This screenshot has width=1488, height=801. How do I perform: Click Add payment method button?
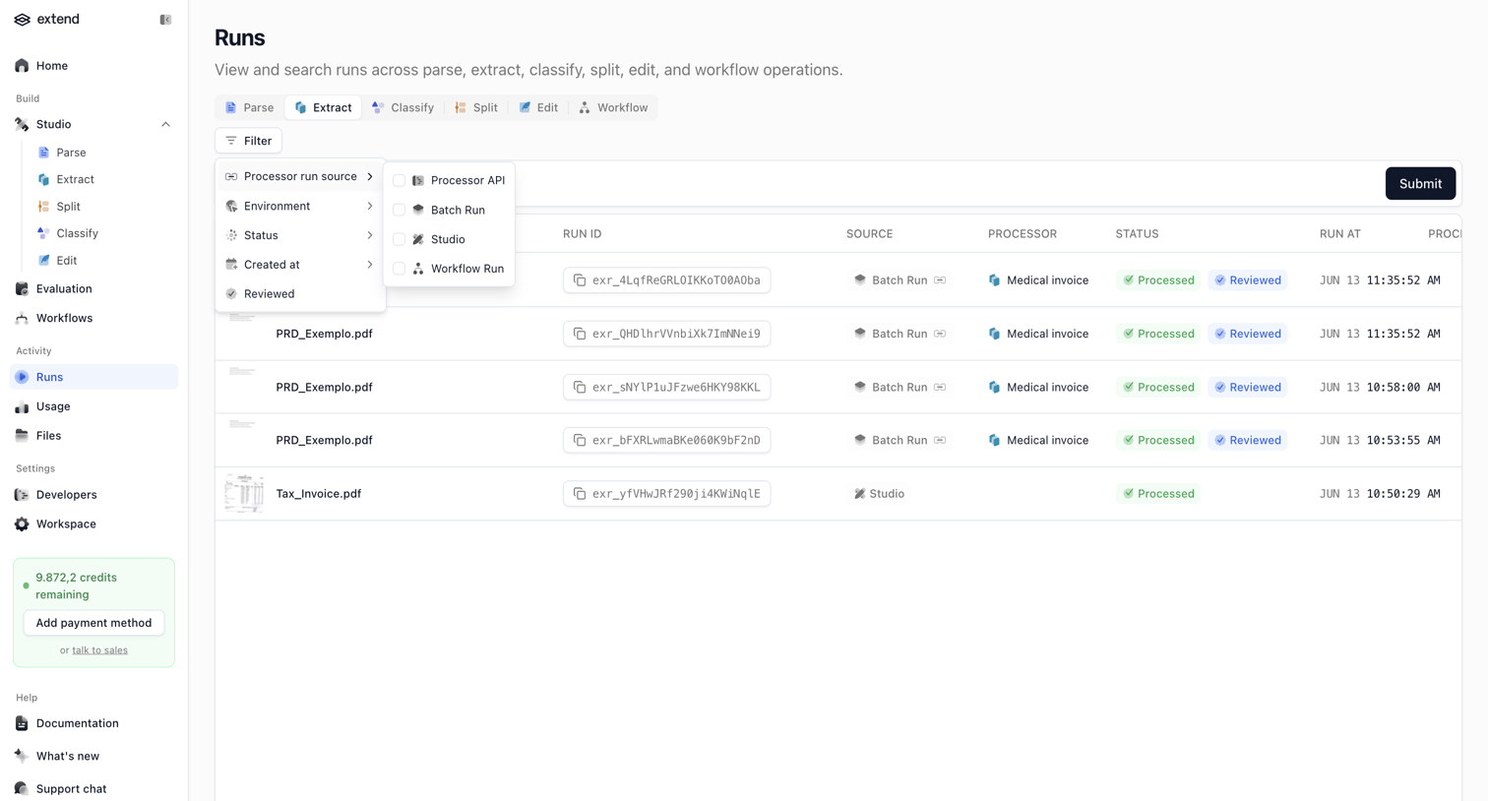tap(93, 623)
